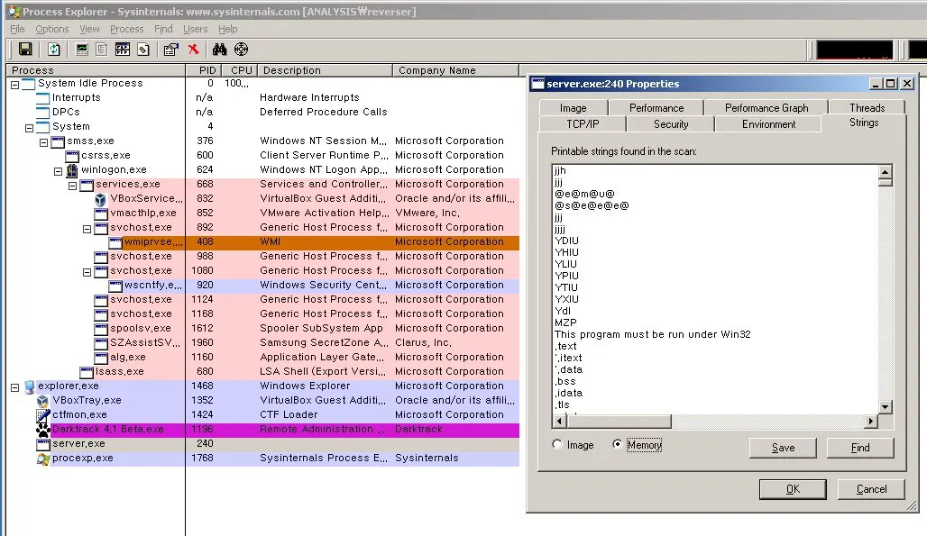Switch to the Security tab
Screen dimensions: 927x536
[671, 124]
